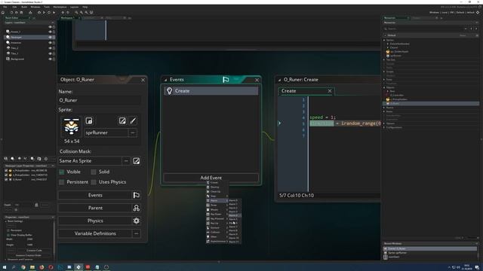Click the Physics button
Screen dimensions: 483x271
point(95,221)
